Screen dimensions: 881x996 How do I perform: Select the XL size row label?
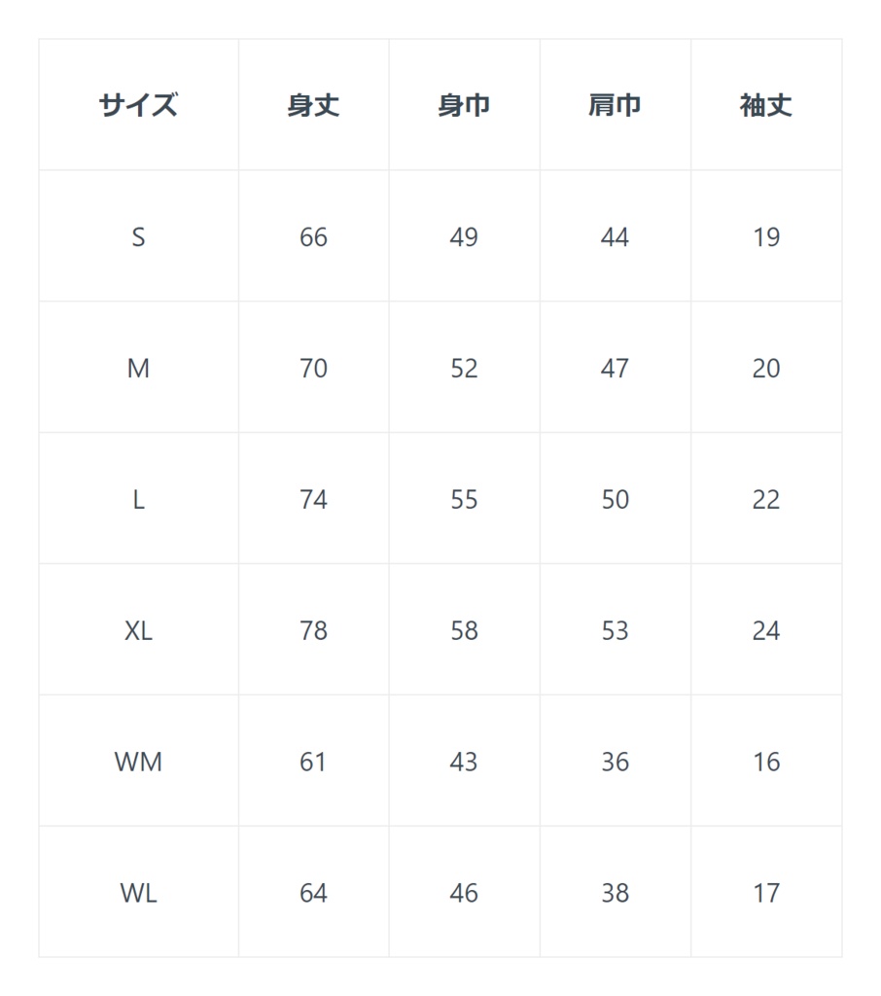(138, 631)
